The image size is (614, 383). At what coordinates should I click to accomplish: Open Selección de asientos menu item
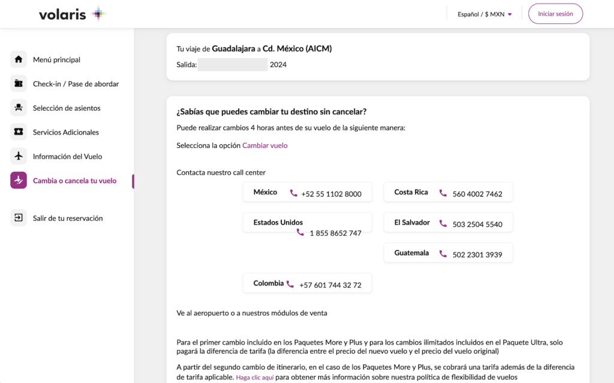click(67, 108)
